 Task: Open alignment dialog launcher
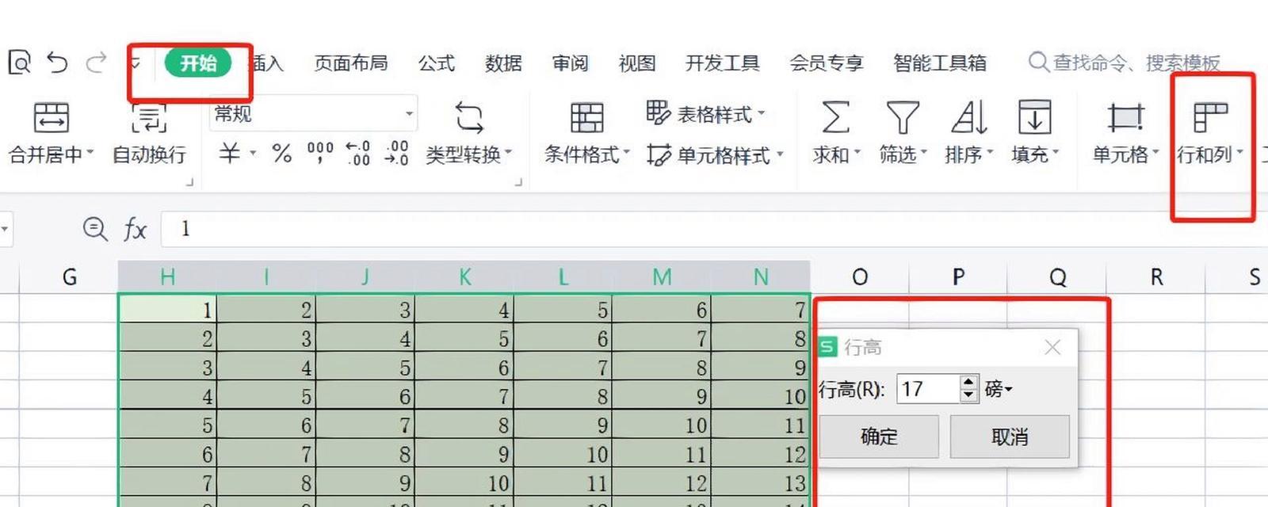point(189,182)
